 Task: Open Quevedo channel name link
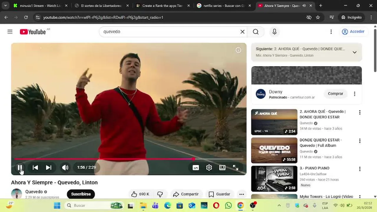[x=34, y=192]
